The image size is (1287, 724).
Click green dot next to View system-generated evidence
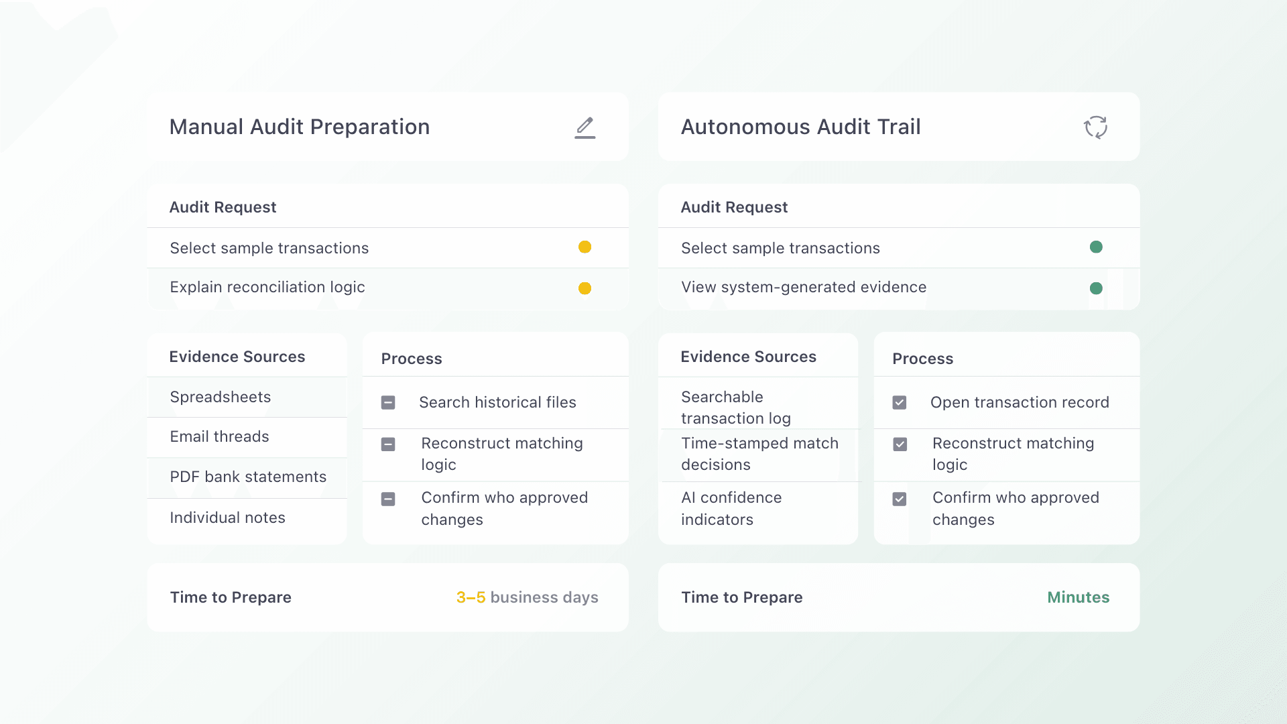(1096, 288)
